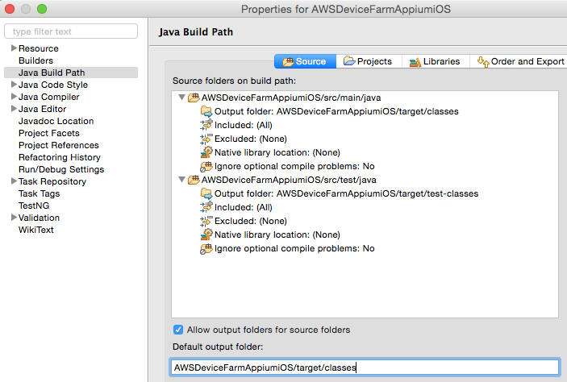Expand the Java Editor category
This screenshot has height=382, width=567.
pos(14,109)
